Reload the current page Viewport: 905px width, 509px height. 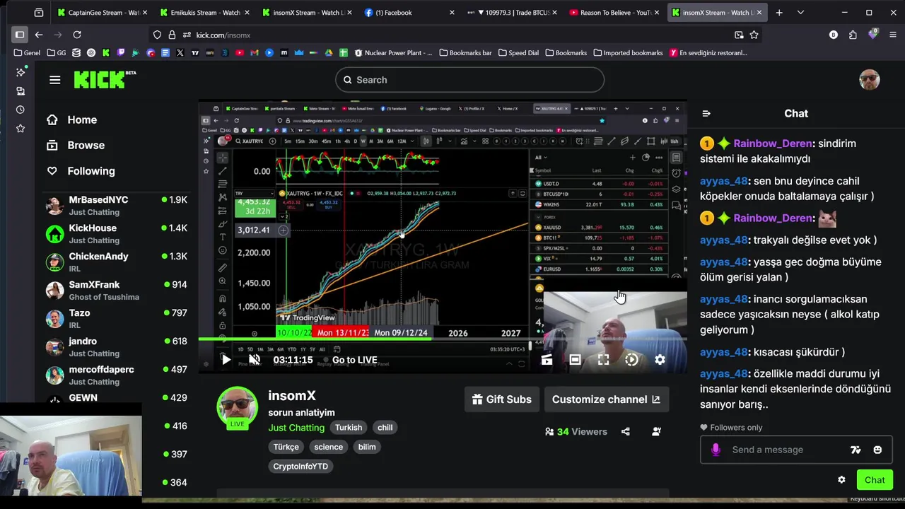point(77,35)
